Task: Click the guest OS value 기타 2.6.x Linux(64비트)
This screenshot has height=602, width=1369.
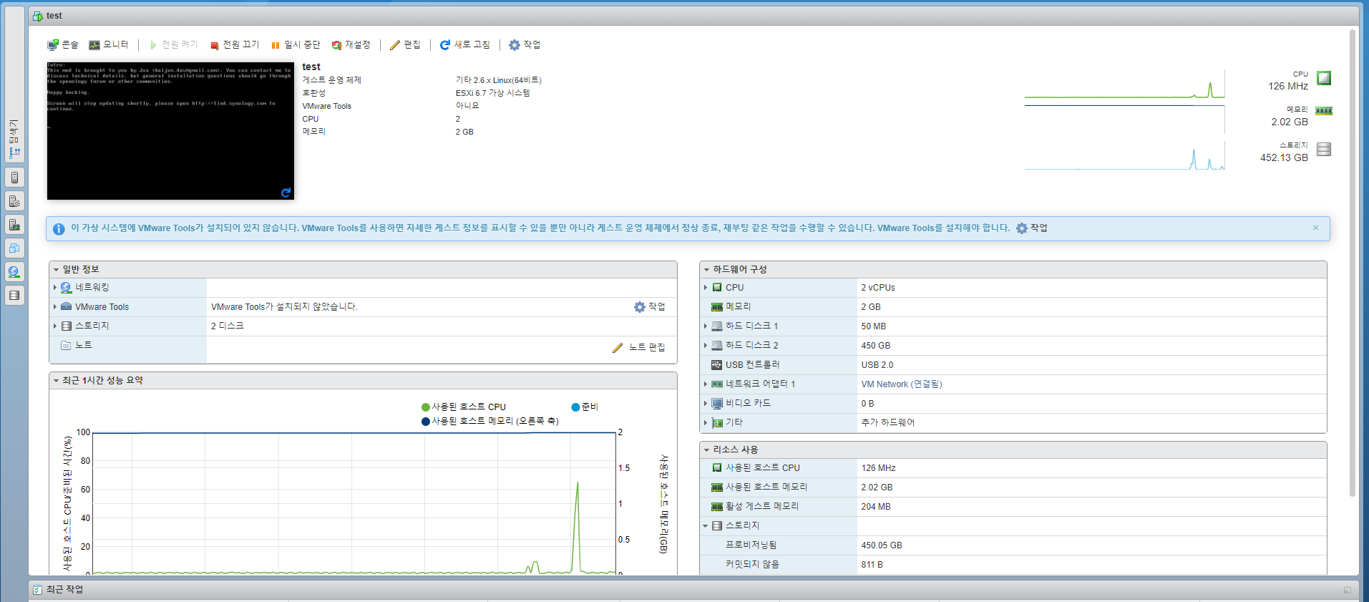Action: (499, 80)
